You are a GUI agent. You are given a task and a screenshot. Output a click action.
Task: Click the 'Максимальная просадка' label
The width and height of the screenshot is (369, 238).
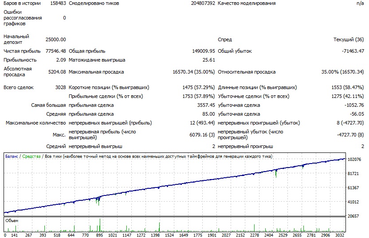(x=96, y=72)
